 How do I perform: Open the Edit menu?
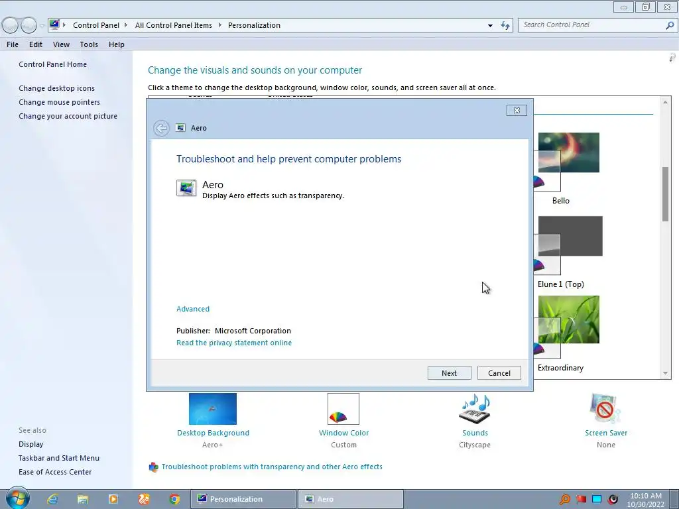36,44
